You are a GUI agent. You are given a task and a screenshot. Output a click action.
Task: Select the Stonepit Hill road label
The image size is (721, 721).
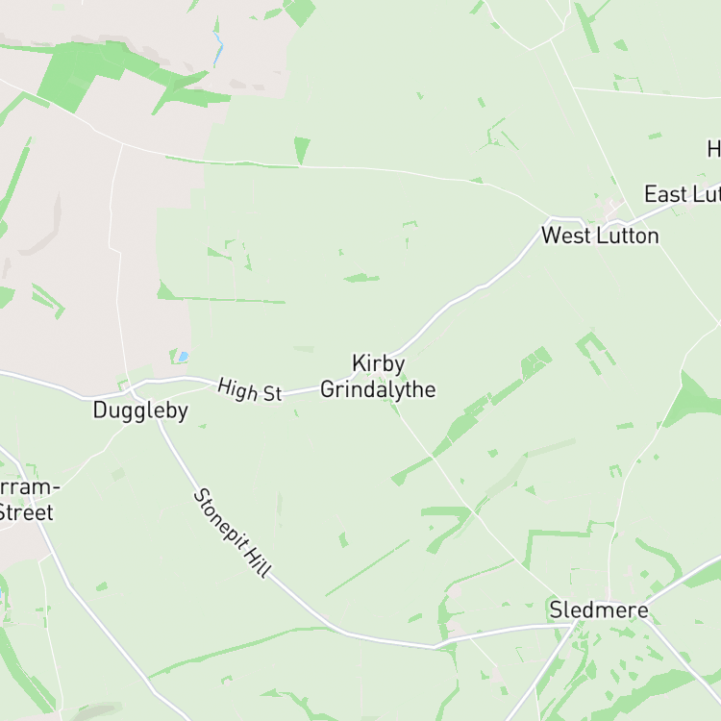[233, 533]
